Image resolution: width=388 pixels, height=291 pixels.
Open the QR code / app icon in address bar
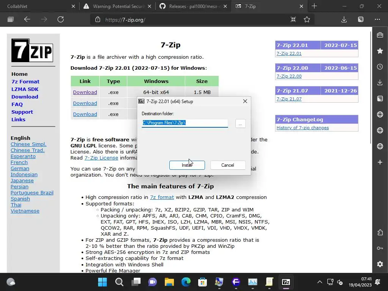pyautogui.click(x=293, y=20)
